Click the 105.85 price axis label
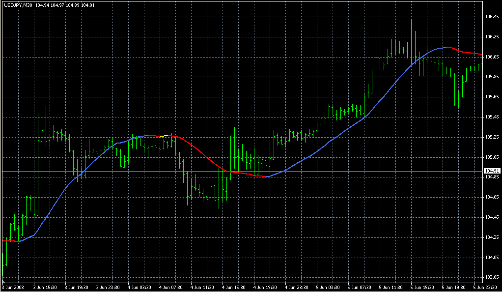 point(491,77)
